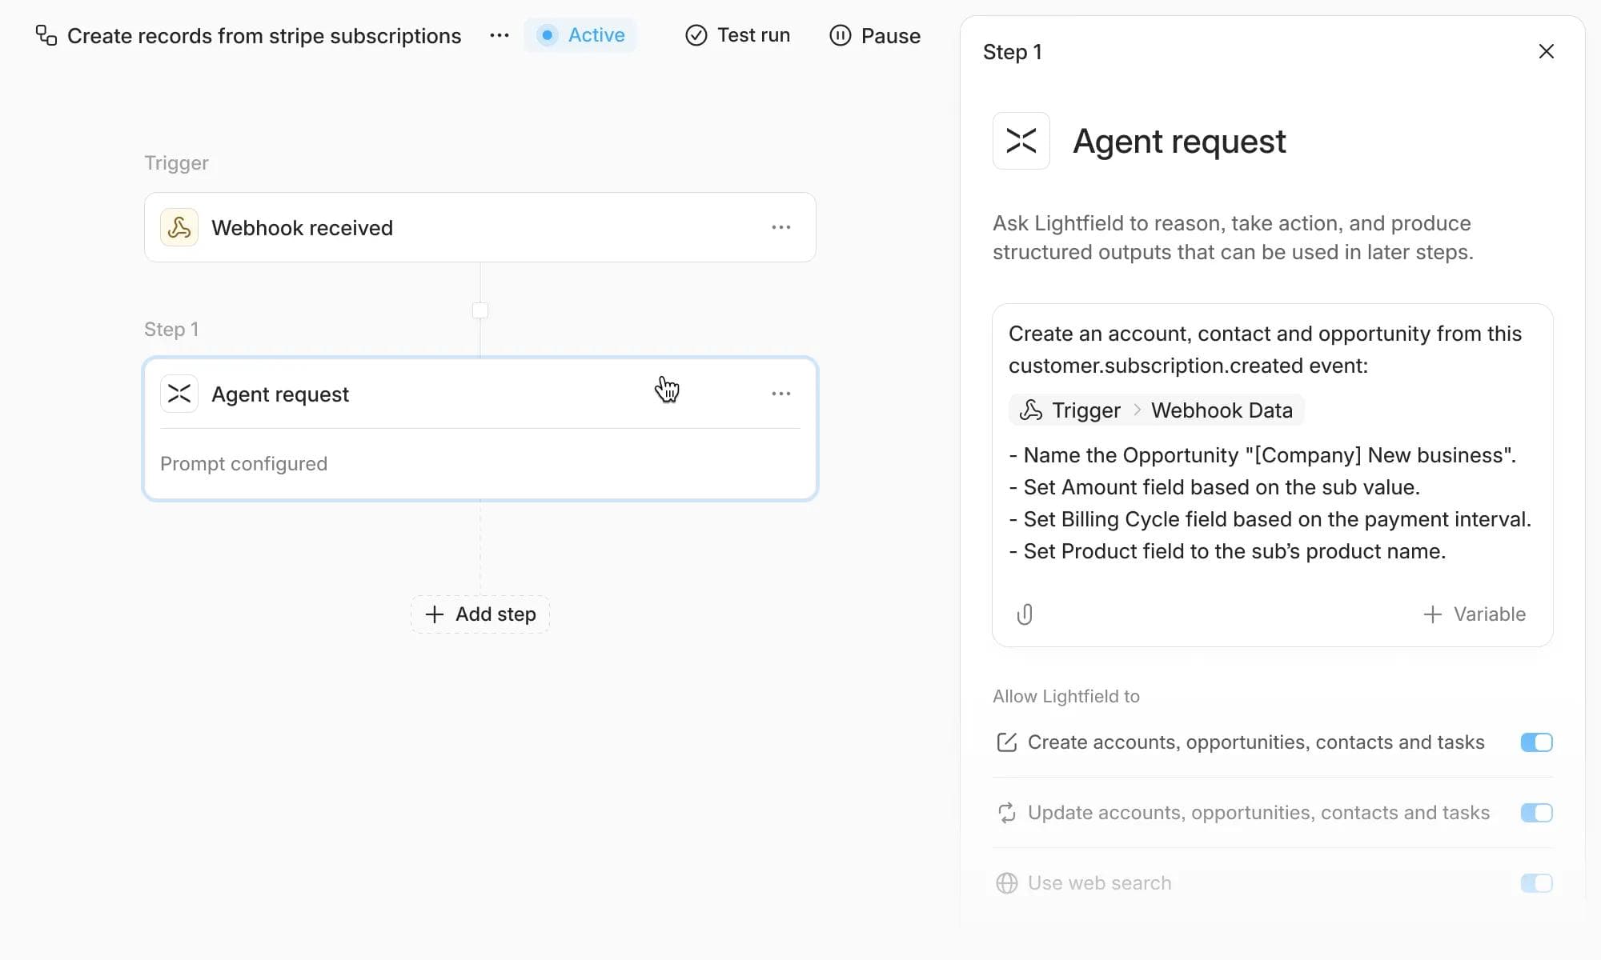Start a Test run
1601x960 pixels.
click(x=737, y=35)
